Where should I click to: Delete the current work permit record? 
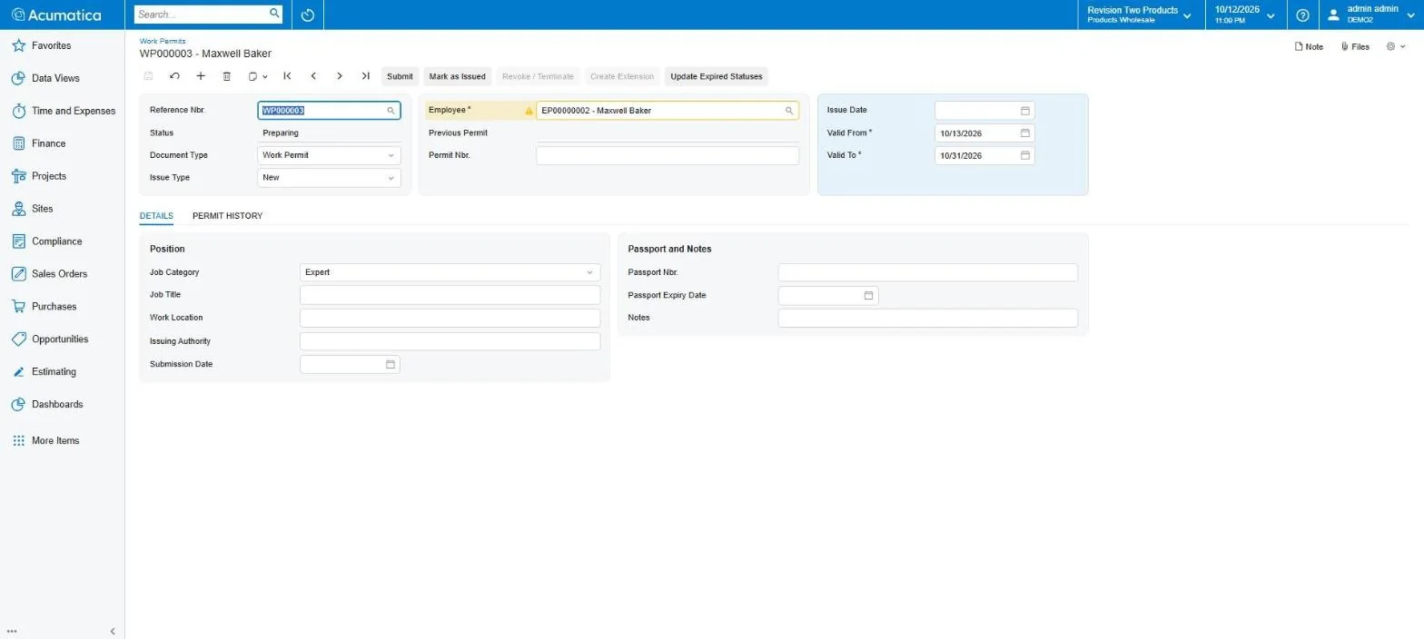227,76
